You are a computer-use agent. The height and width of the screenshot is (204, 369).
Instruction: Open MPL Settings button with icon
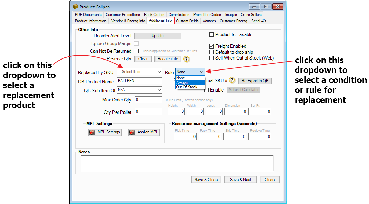104,132
